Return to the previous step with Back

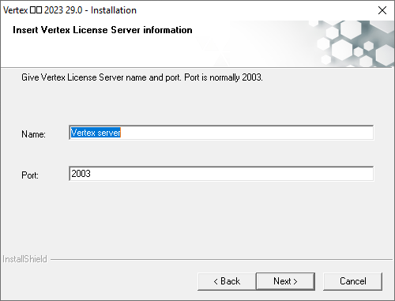click(227, 281)
